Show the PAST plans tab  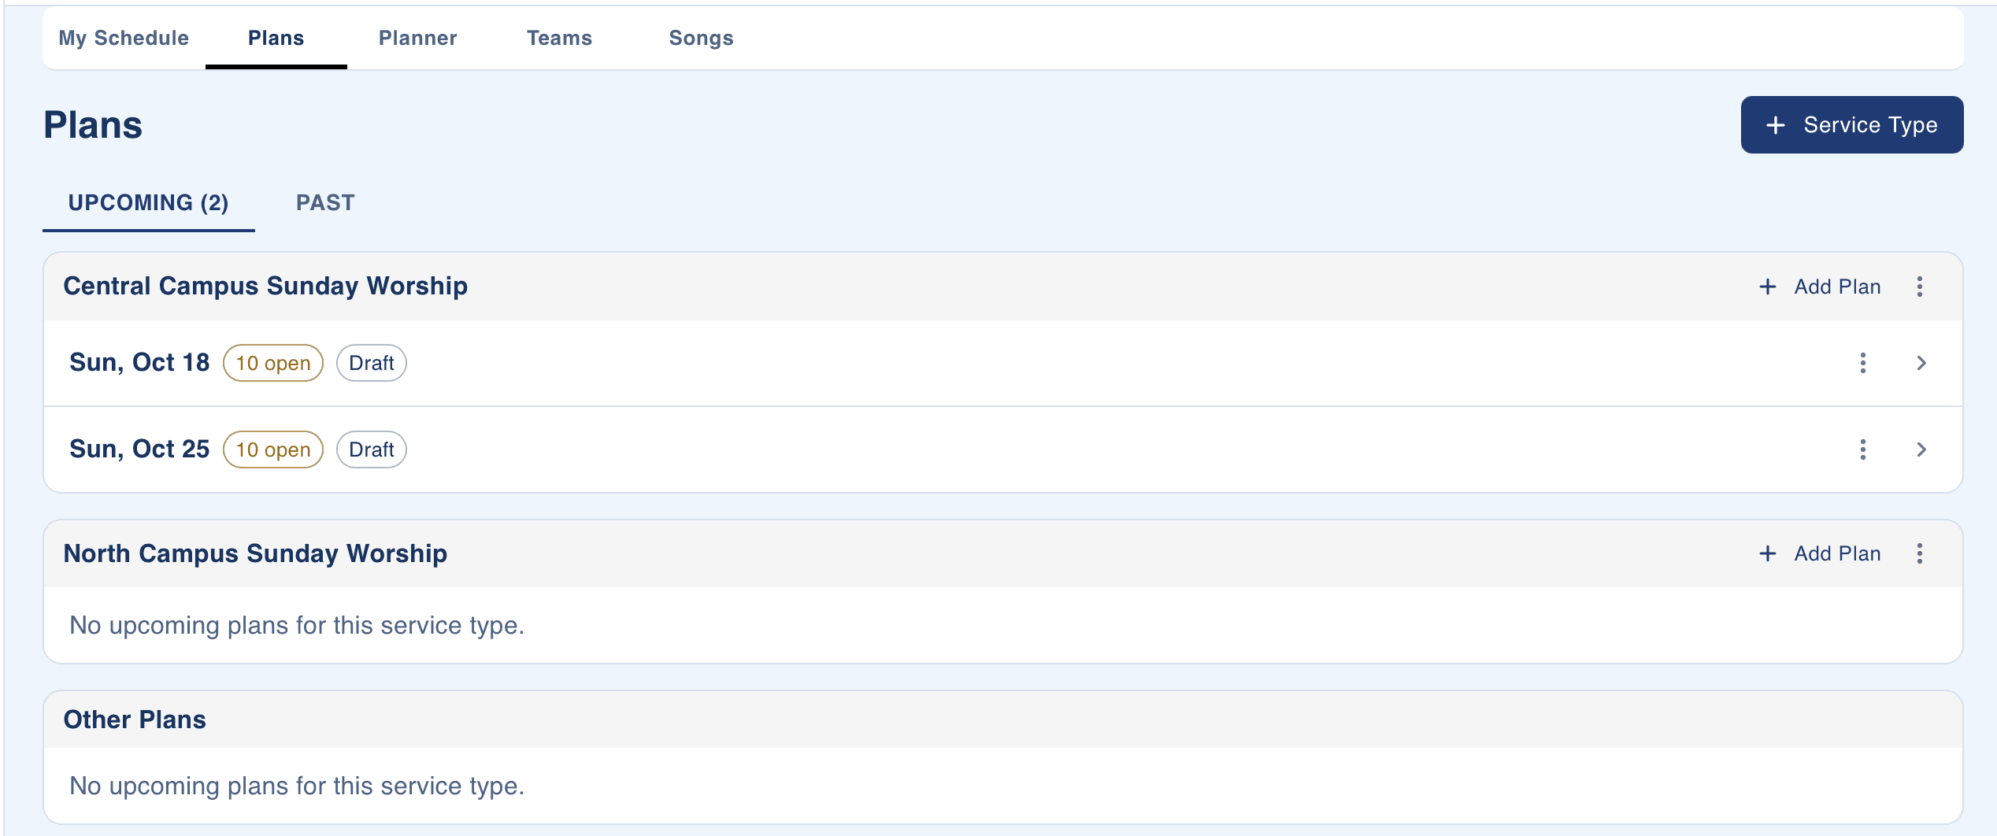(325, 203)
